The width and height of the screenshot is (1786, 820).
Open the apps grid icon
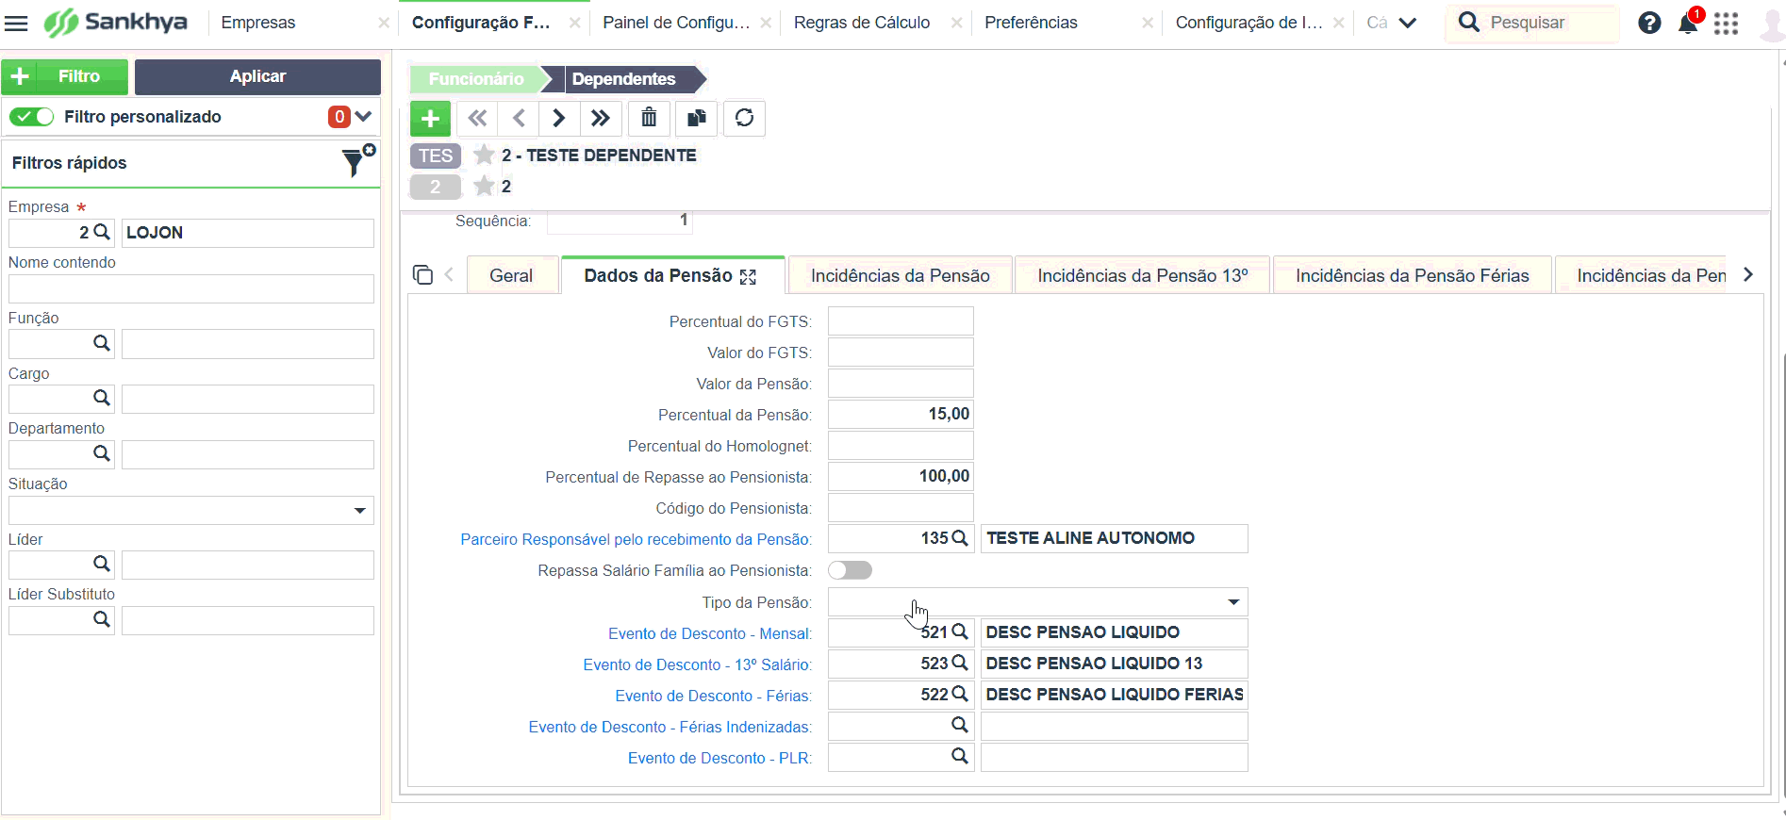point(1727,23)
